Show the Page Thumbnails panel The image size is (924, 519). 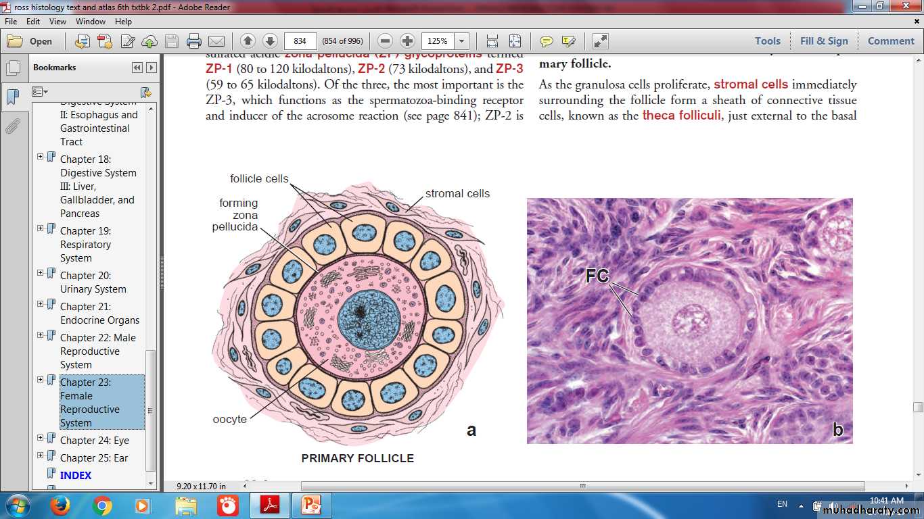click(x=12, y=68)
